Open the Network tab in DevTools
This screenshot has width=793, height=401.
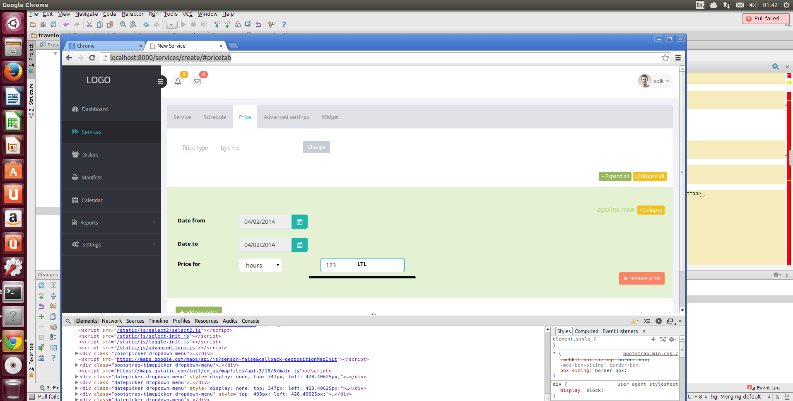click(112, 321)
